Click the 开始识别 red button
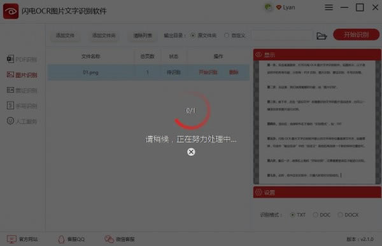 (356, 34)
